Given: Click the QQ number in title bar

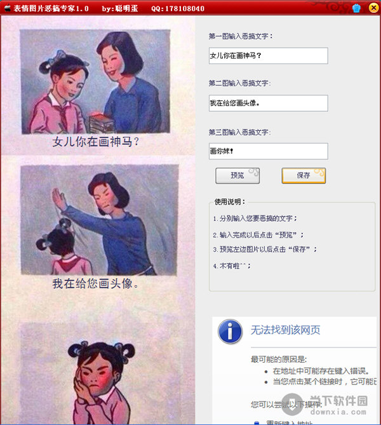Looking at the screenshot, I should point(178,8).
